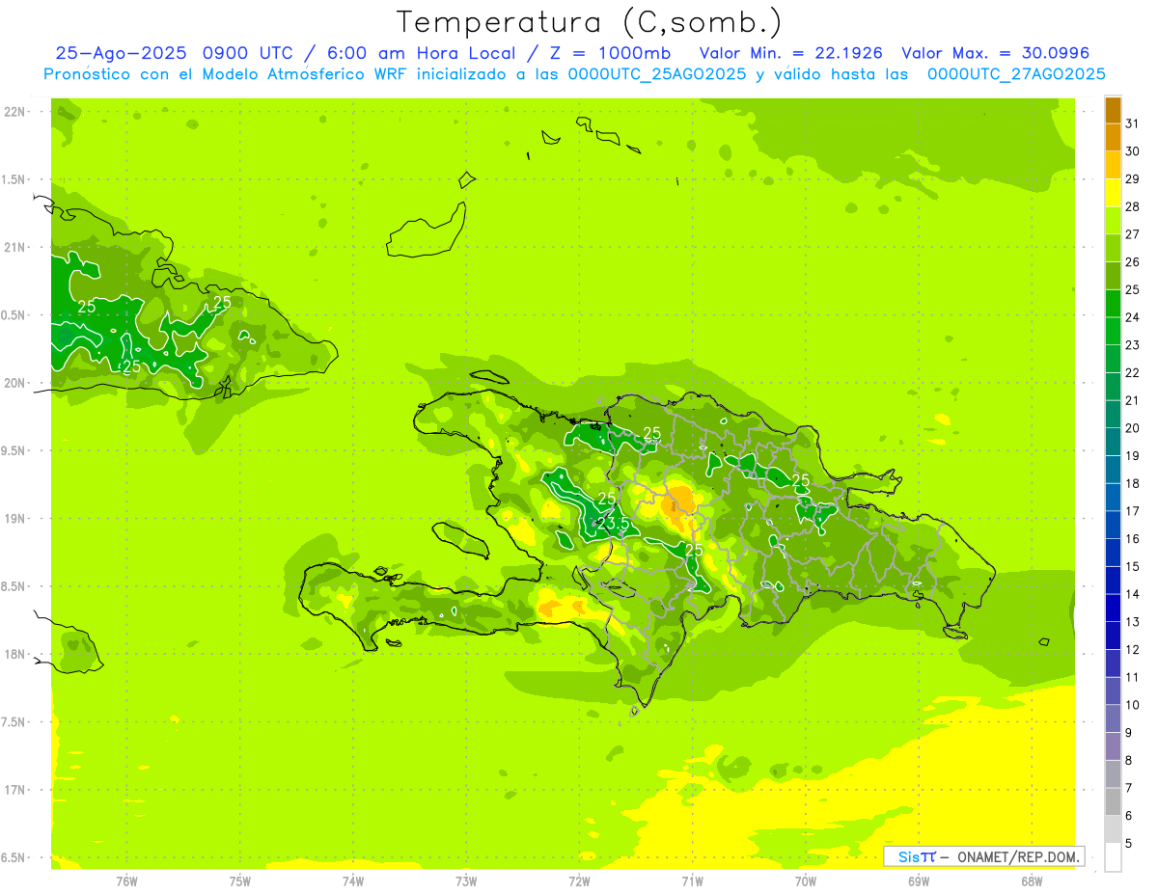Click the title "Temperatura (C,somb.)"
Image resolution: width=1158 pixels, height=894 pixels.
point(589,22)
